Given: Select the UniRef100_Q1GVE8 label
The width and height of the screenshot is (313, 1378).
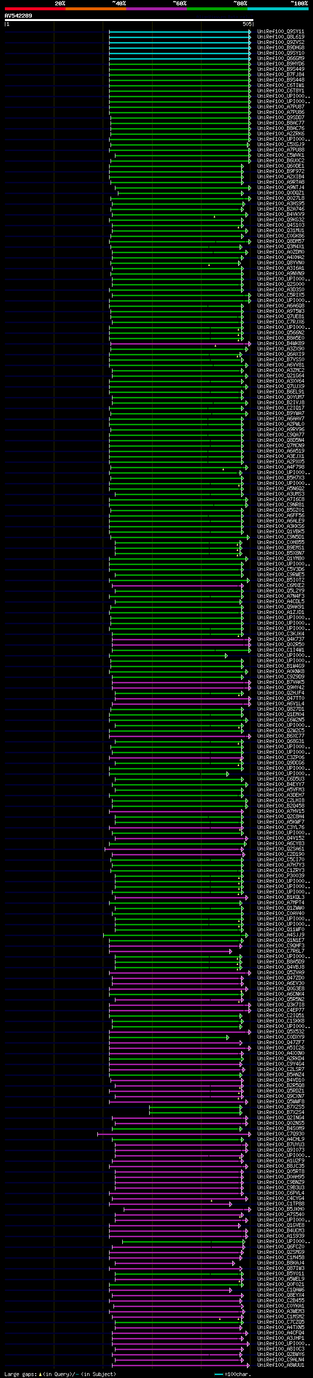Looking at the screenshot, I should [280, 1225].
